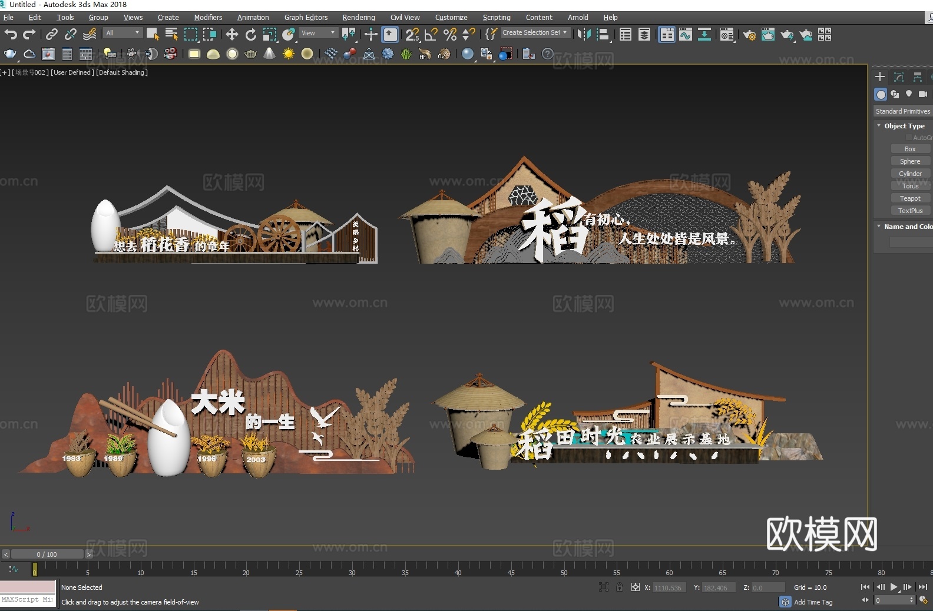Toggle Isolate Selection
The height and width of the screenshot is (611, 933).
click(x=604, y=587)
